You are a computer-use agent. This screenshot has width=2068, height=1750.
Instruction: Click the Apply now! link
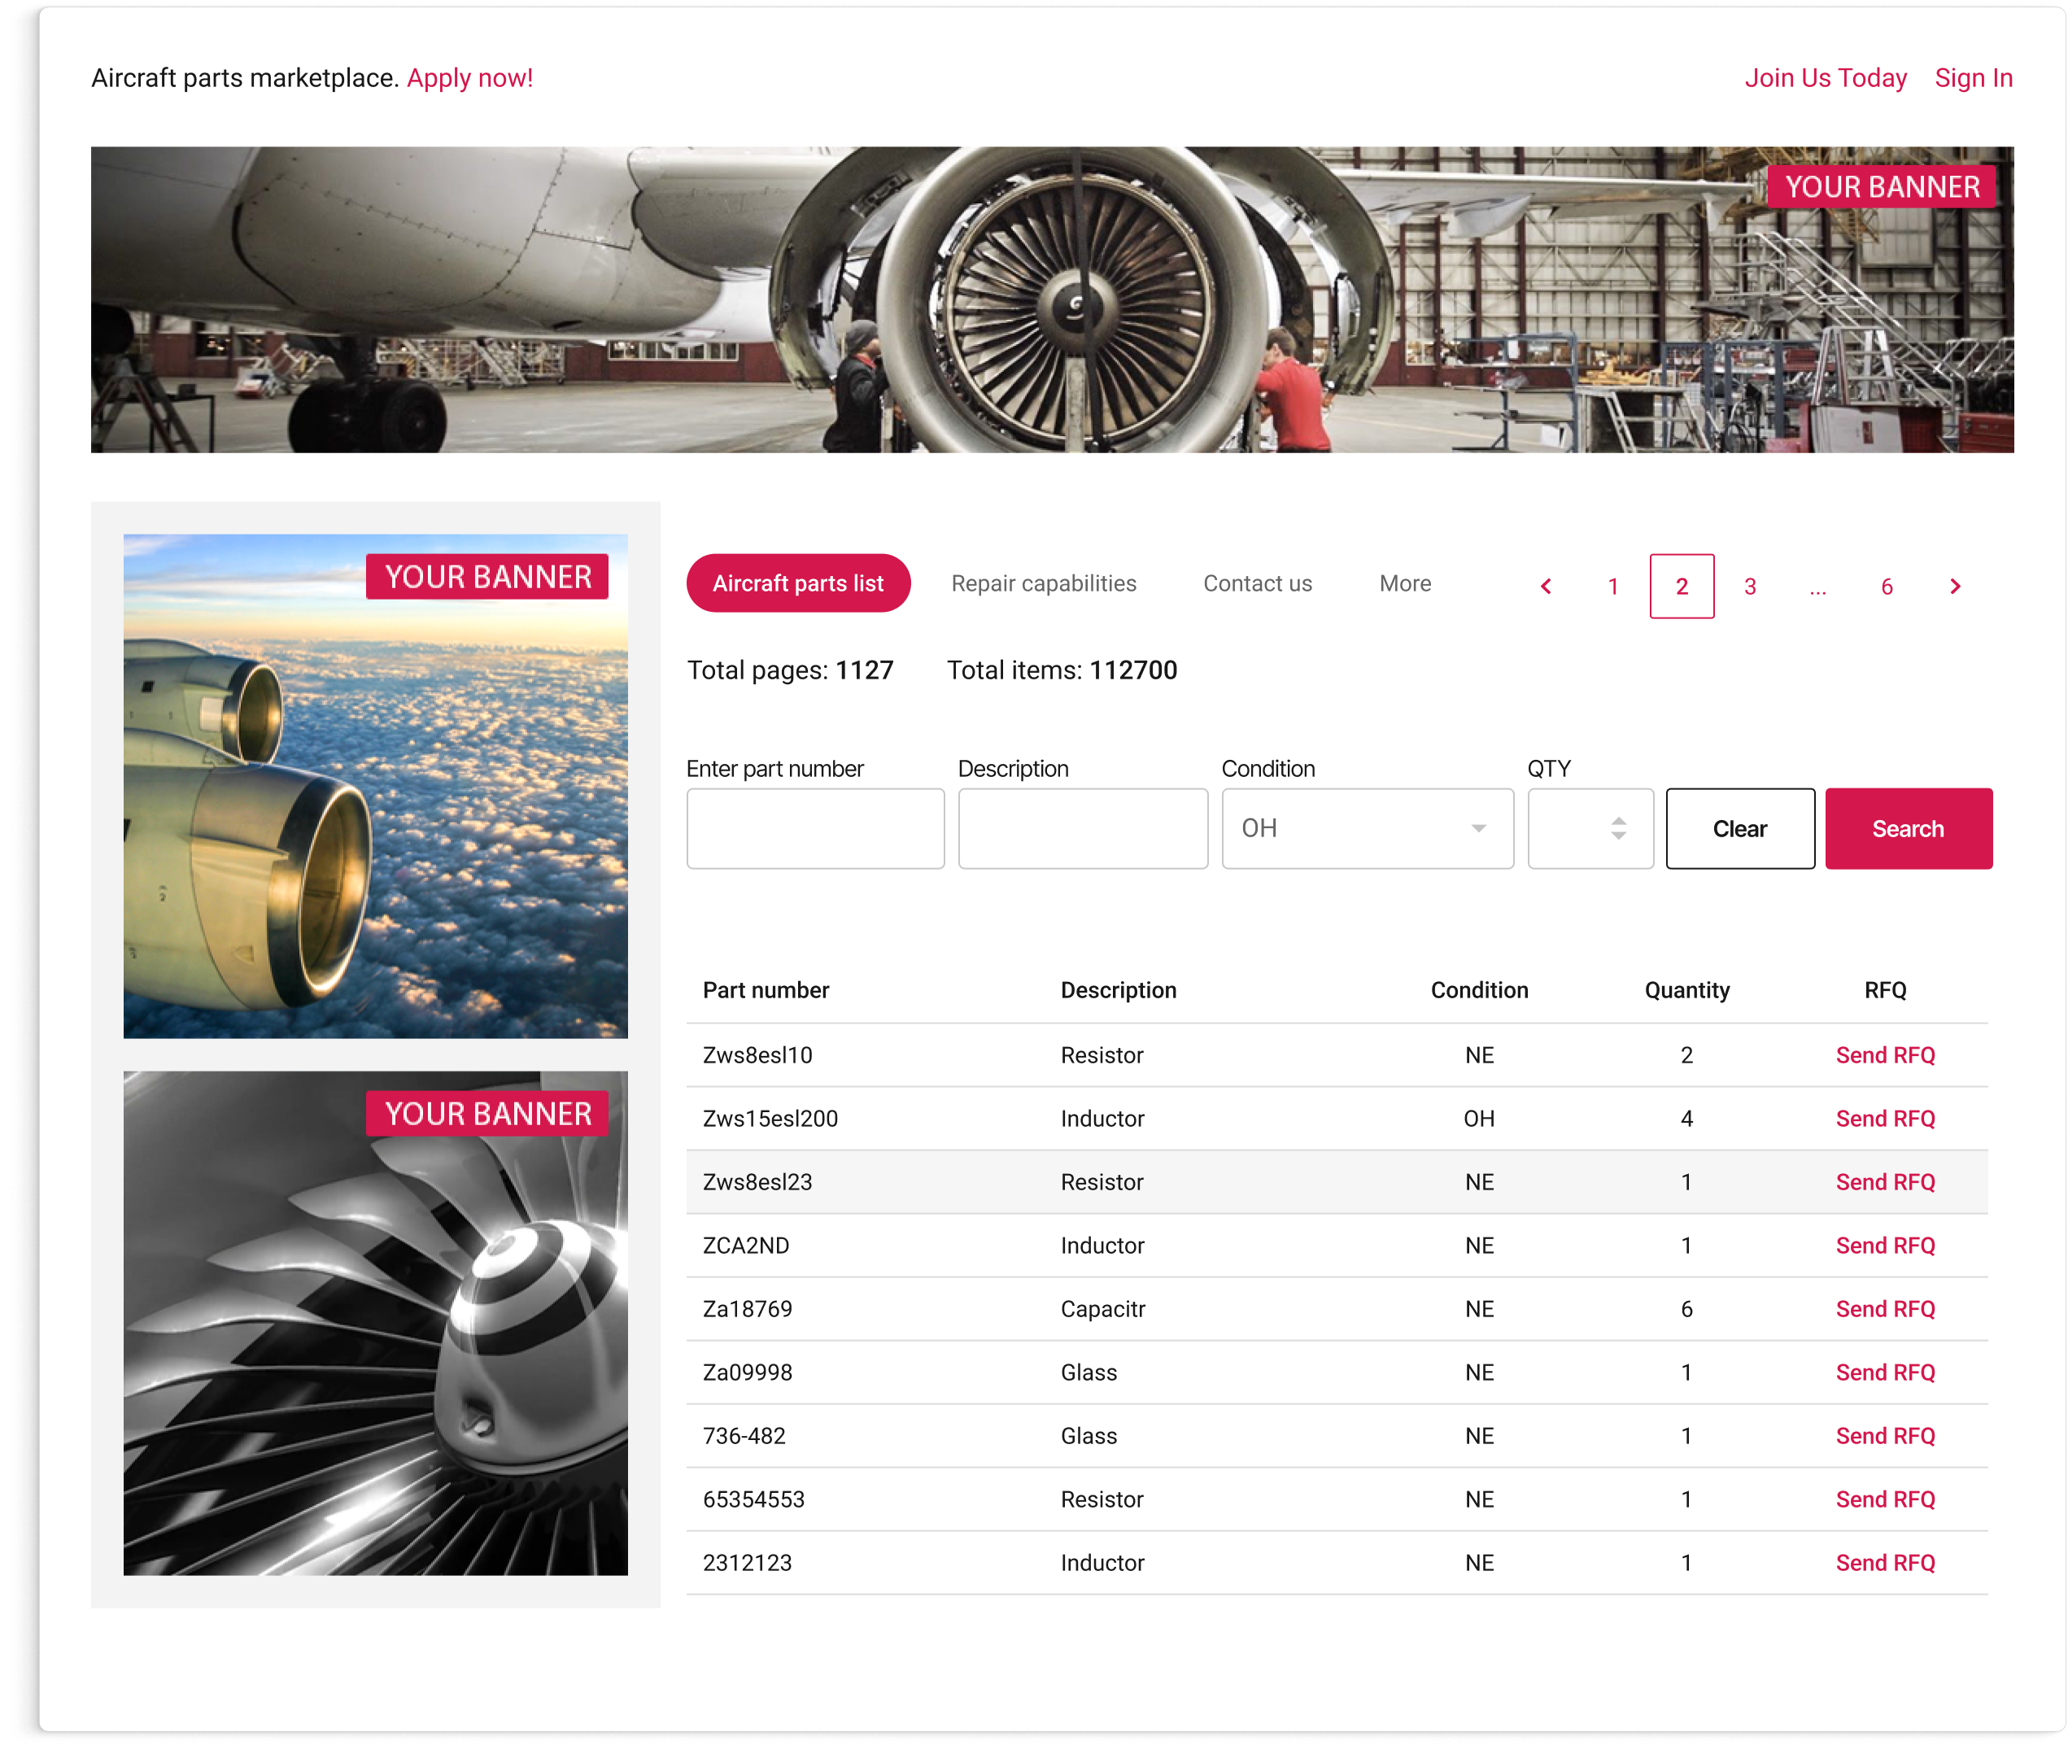tap(469, 78)
